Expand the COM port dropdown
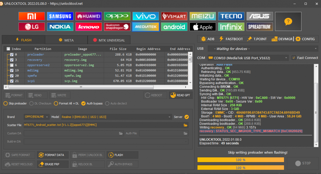Screen dimensions: 321x174 [248, 58]
